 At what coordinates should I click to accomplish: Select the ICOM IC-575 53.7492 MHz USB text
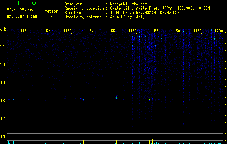point(145,13)
